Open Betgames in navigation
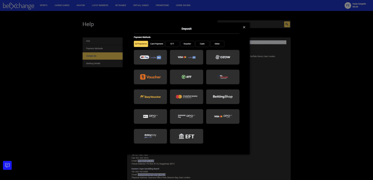The image size is (373, 180). (121, 5)
